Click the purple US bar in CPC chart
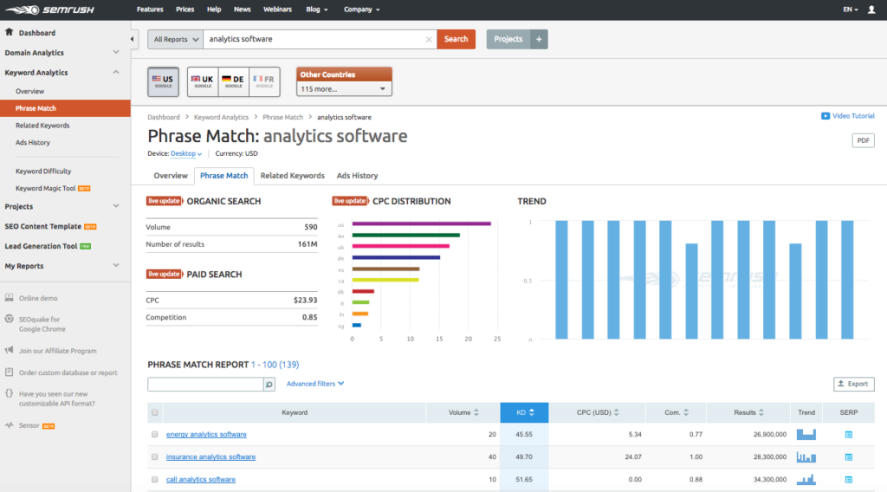Screen dimensions: 887x492 [x=422, y=224]
